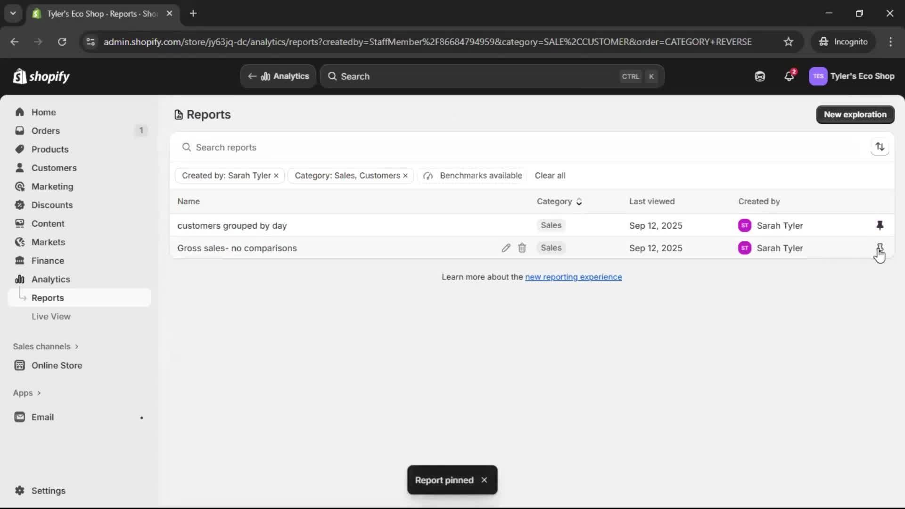Delete Gross sales report via trash icon

[522, 247]
